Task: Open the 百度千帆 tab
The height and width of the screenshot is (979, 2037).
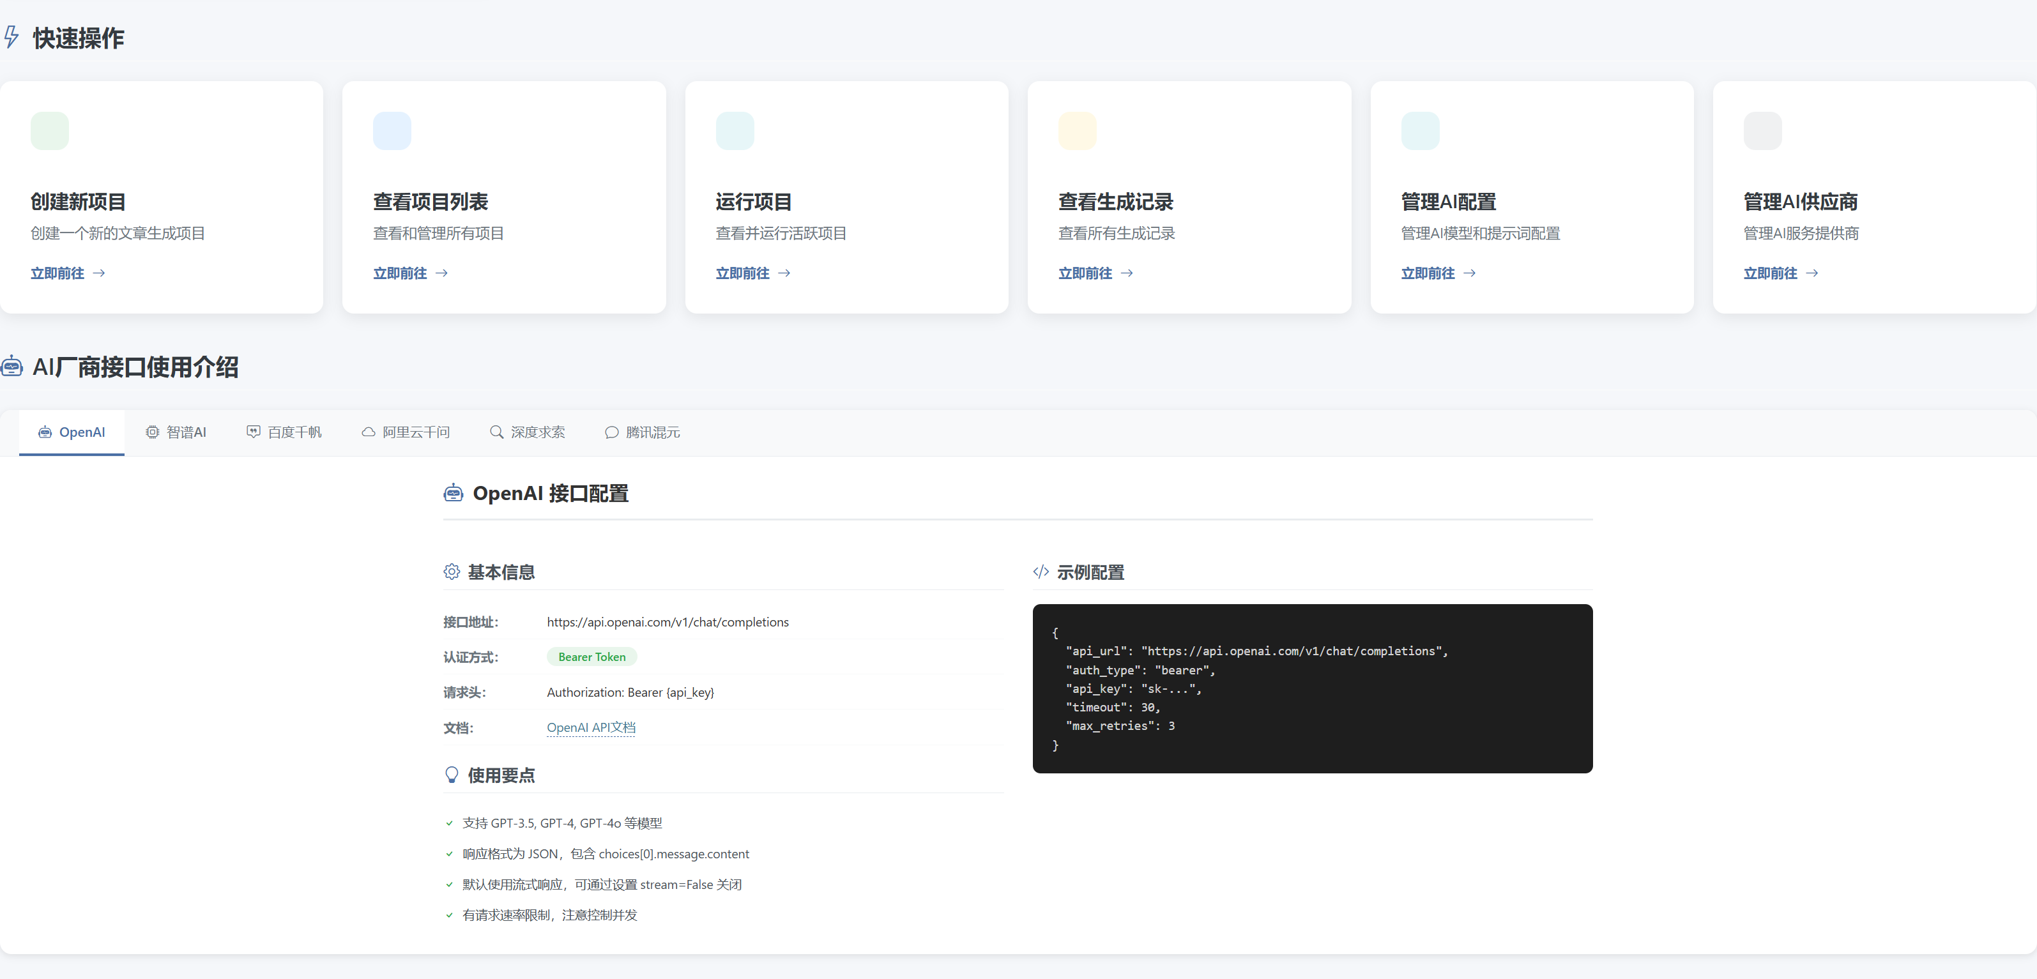Action: tap(284, 432)
